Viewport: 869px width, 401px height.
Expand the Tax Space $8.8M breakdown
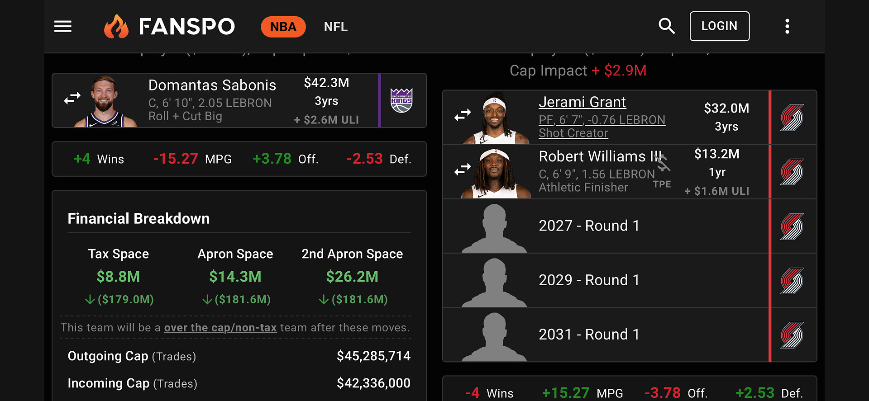[119, 277]
